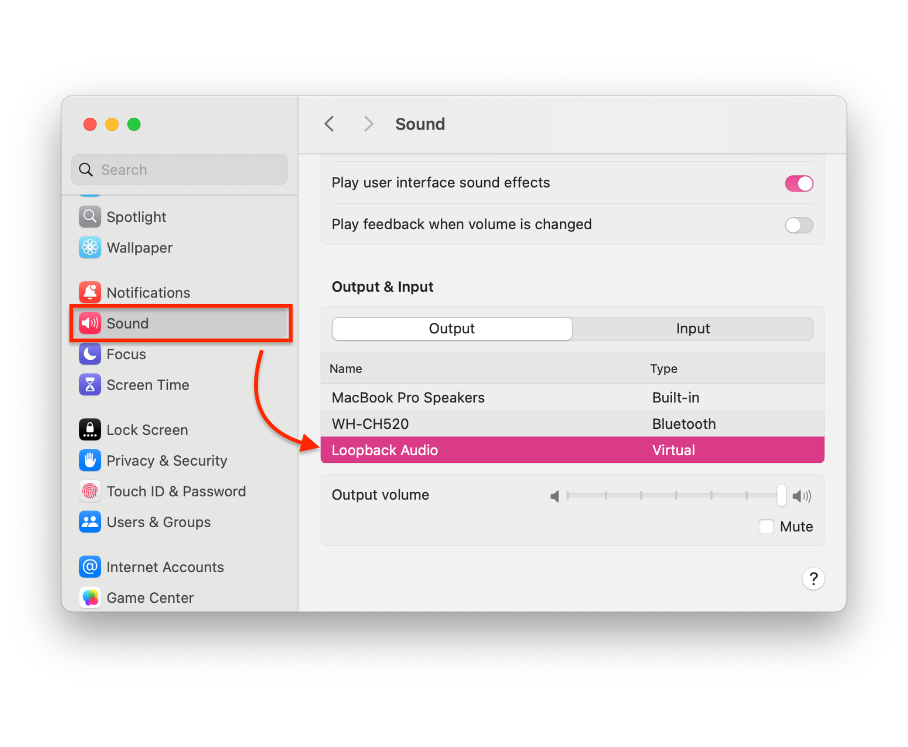This screenshot has height=747, width=908.
Task: Switch to the Output tab
Action: (452, 329)
